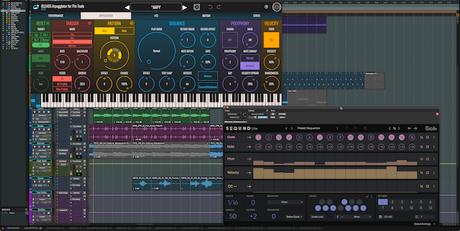
Task: Adjust the Trigger Rate 1/16 knob
Action: (x=62, y=62)
